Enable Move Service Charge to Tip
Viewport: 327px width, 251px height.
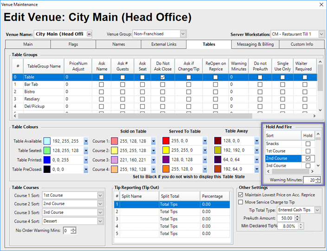[x=240, y=202]
